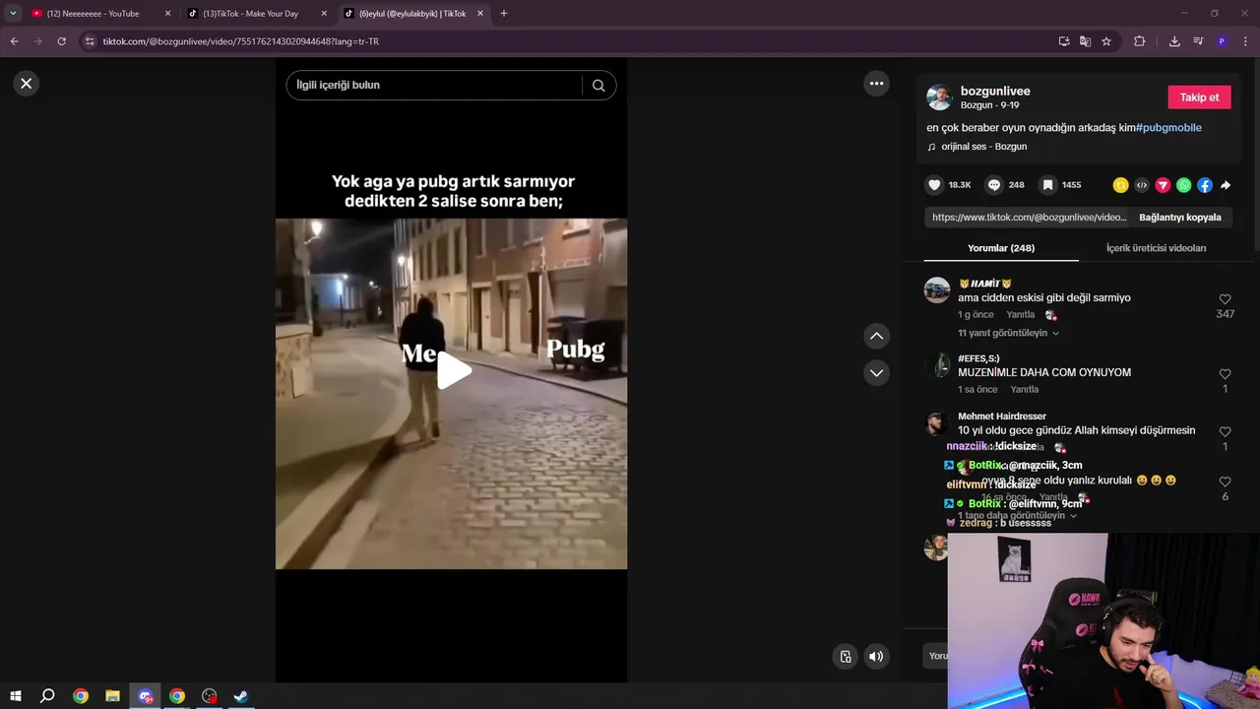Open Mehmet Hairdresser's profile name

coord(1002,417)
